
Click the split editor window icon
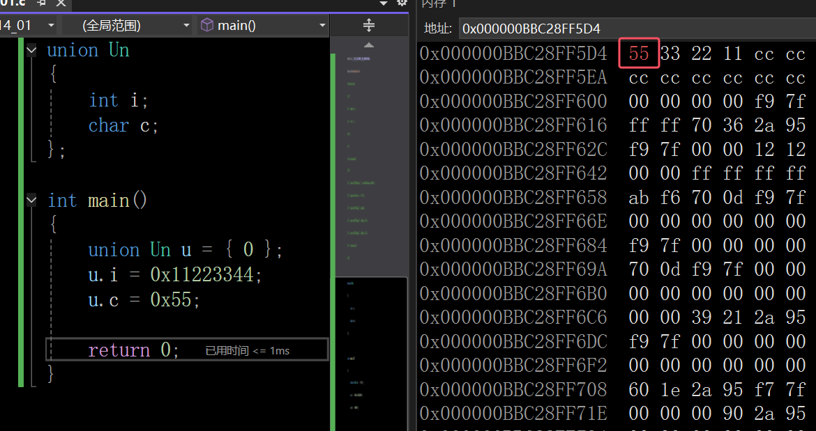click(369, 25)
